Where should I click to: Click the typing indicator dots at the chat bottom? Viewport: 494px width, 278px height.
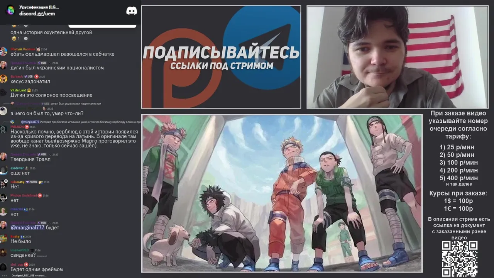5,276
